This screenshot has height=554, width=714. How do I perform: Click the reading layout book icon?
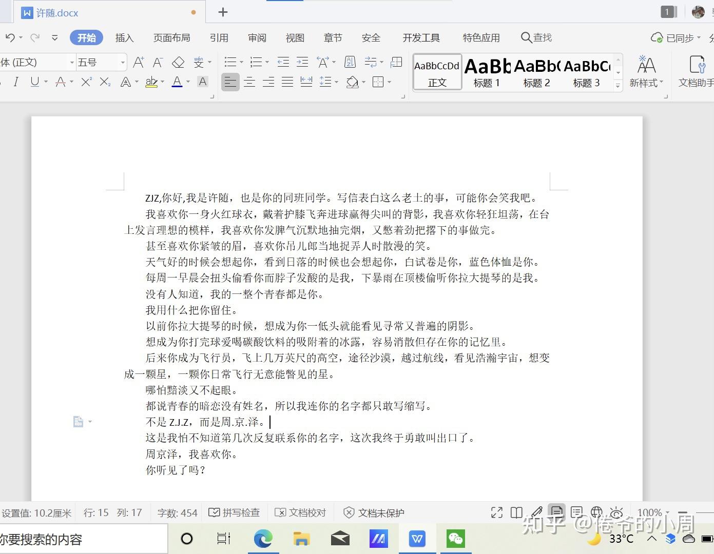[x=516, y=512]
